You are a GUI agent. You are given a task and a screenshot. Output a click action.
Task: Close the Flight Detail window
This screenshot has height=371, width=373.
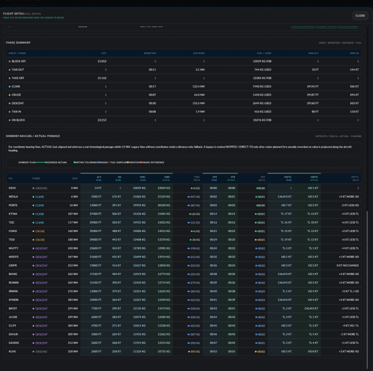pos(360,16)
